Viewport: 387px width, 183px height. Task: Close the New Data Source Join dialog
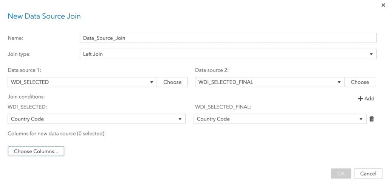[x=383, y=5]
